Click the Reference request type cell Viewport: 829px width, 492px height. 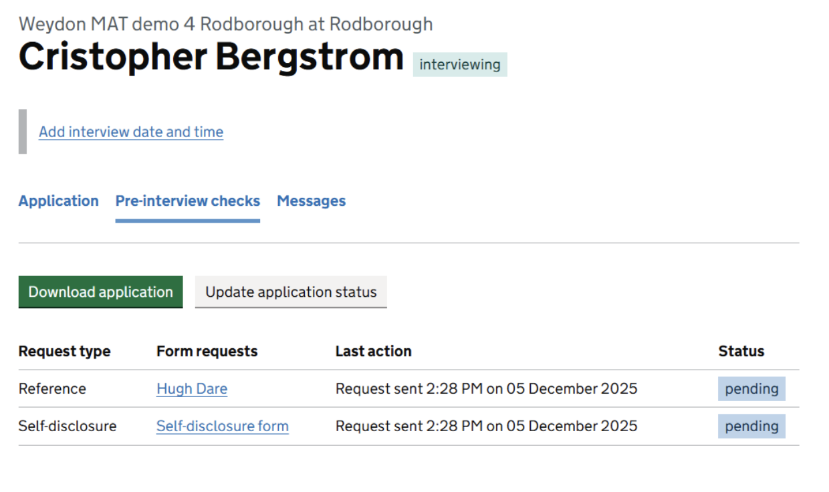pyautogui.click(x=52, y=388)
